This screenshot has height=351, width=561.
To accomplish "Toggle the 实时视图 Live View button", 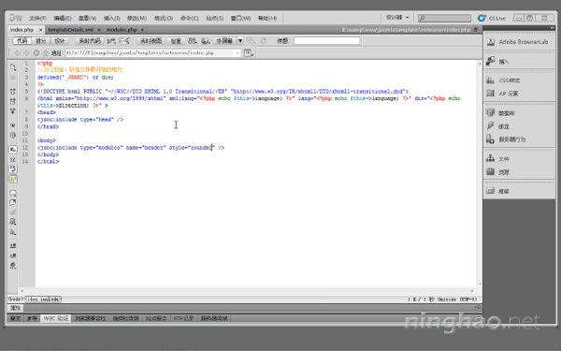I will (151, 41).
